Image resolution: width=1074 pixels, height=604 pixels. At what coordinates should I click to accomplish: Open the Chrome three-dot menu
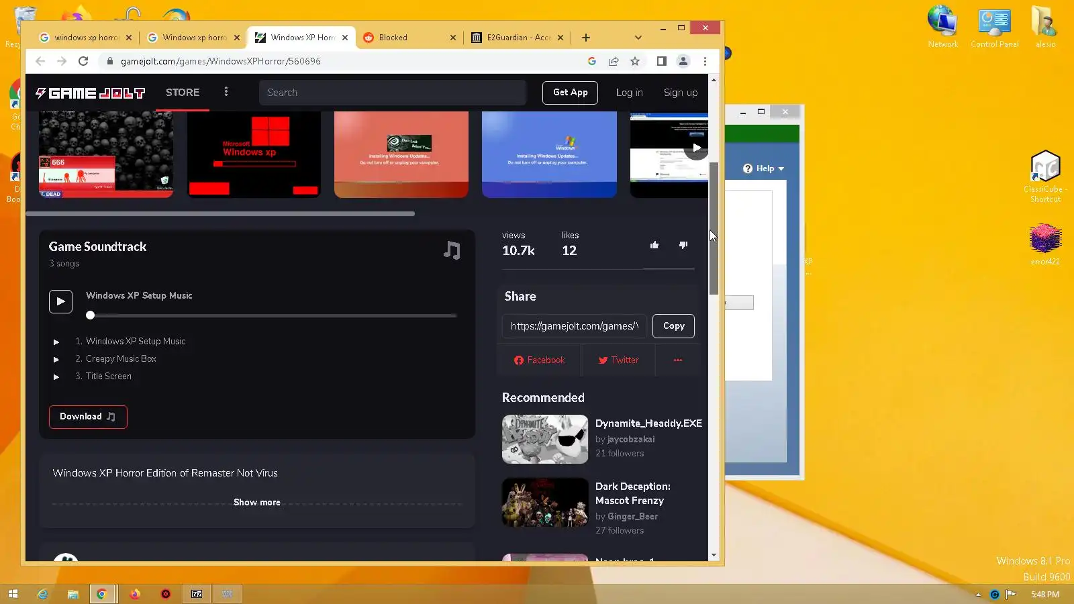[x=705, y=61]
